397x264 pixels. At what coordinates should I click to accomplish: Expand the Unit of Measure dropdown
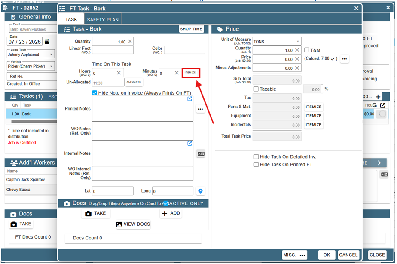click(277, 41)
